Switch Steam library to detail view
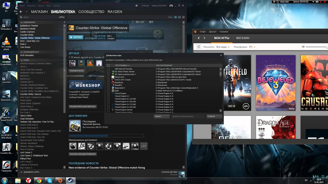Viewport: 328px width, 184px height. pyautogui.click(x=176, y=17)
